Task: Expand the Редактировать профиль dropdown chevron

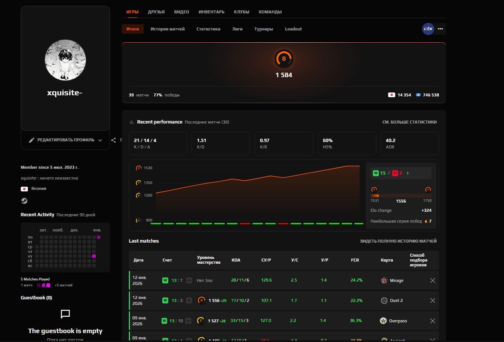Action: tap(100, 140)
